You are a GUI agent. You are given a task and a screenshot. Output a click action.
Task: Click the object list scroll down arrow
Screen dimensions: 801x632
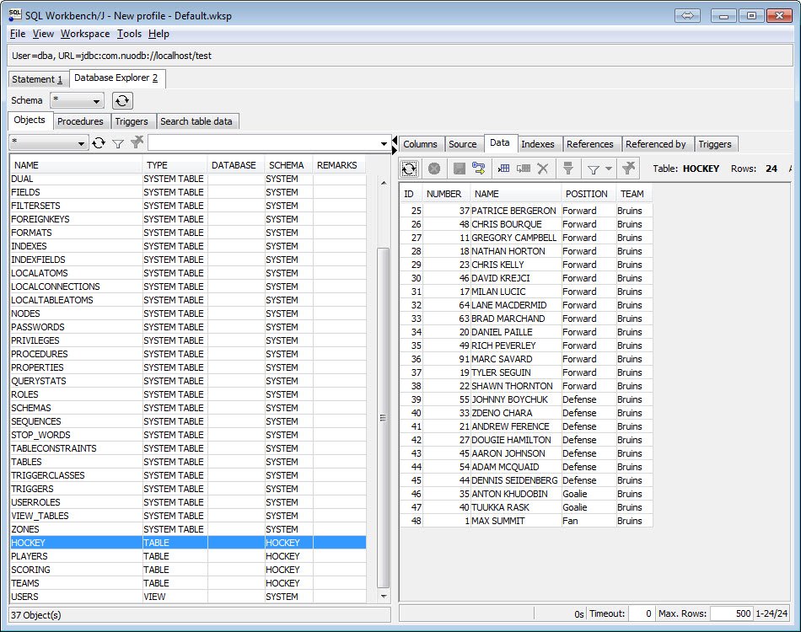384,596
